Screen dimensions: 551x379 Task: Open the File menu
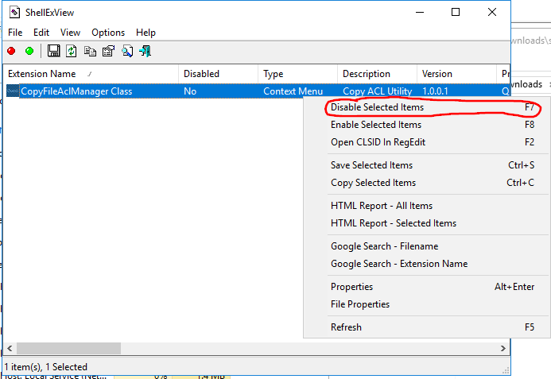[15, 33]
